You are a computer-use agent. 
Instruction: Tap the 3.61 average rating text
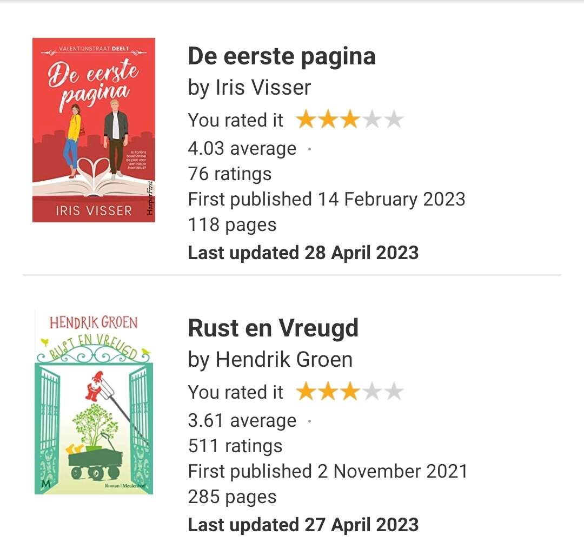(x=242, y=420)
